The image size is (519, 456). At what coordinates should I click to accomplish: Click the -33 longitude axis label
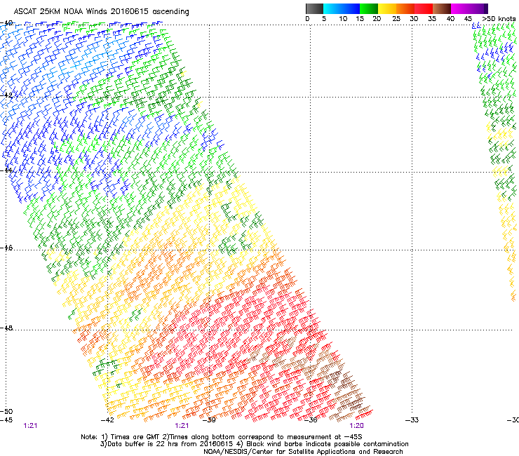(x=412, y=420)
